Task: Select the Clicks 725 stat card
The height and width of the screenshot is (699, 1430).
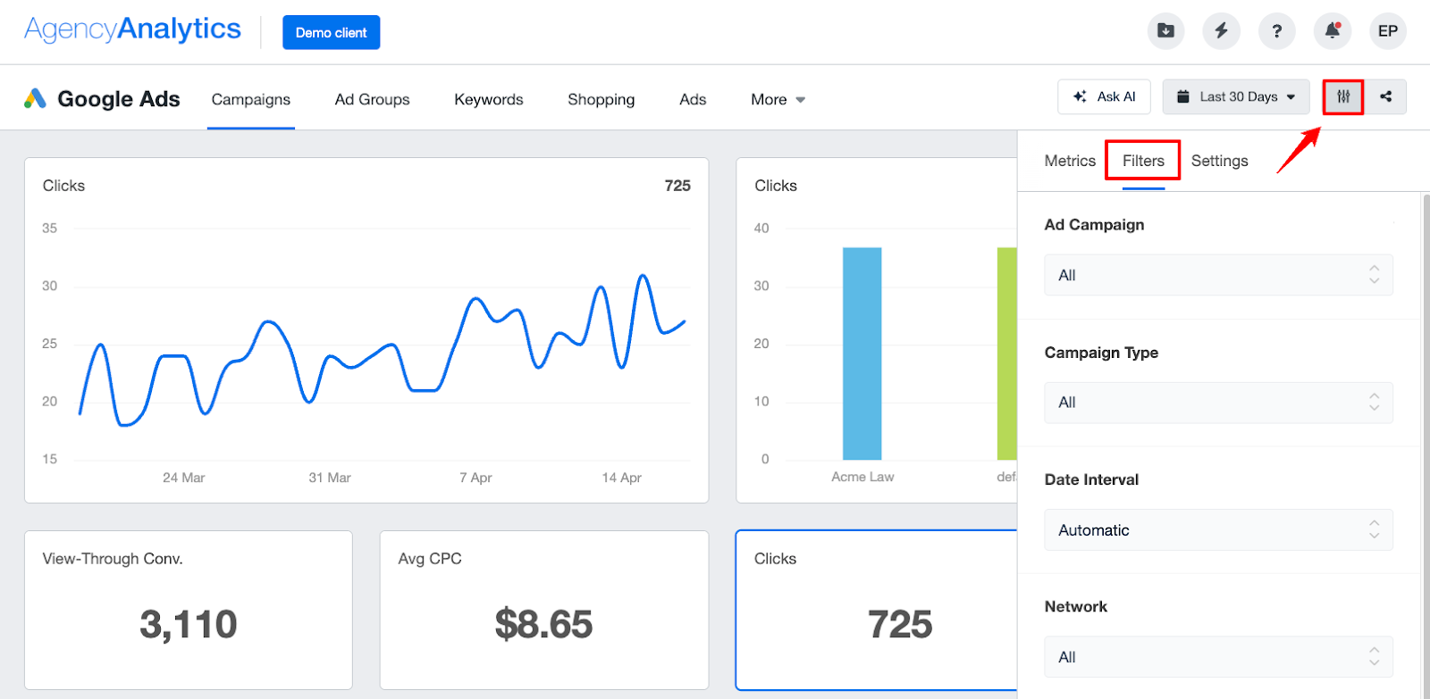Action: coord(877,611)
